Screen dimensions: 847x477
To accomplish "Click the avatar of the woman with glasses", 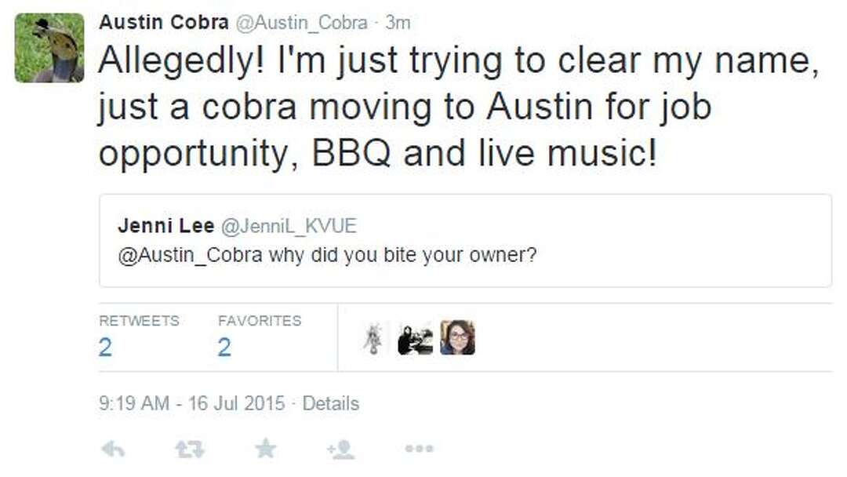I will click(457, 338).
